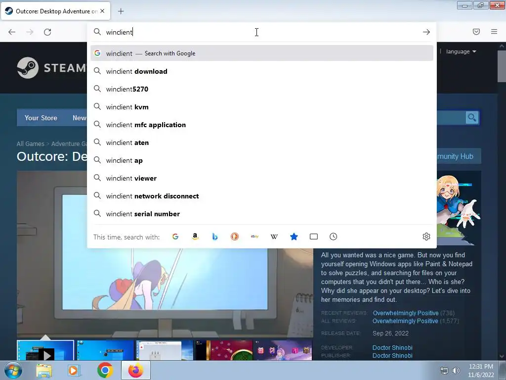Select 'winclient mfc application' suggestion
Viewport: 506px width, 380px height.
[x=262, y=125]
